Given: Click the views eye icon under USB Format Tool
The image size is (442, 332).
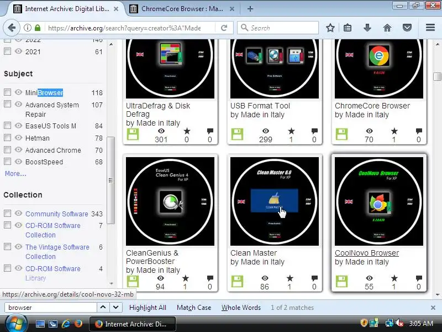Looking at the screenshot, I should [266, 131].
